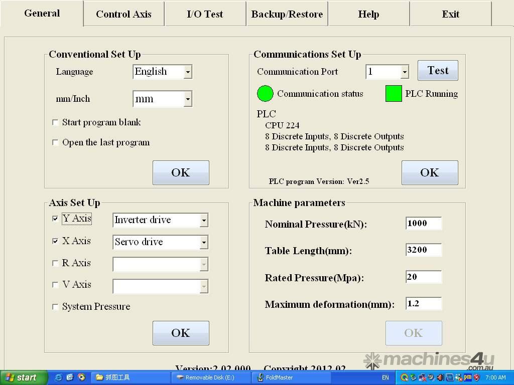Open the Backup/Restore tab

tap(287, 14)
